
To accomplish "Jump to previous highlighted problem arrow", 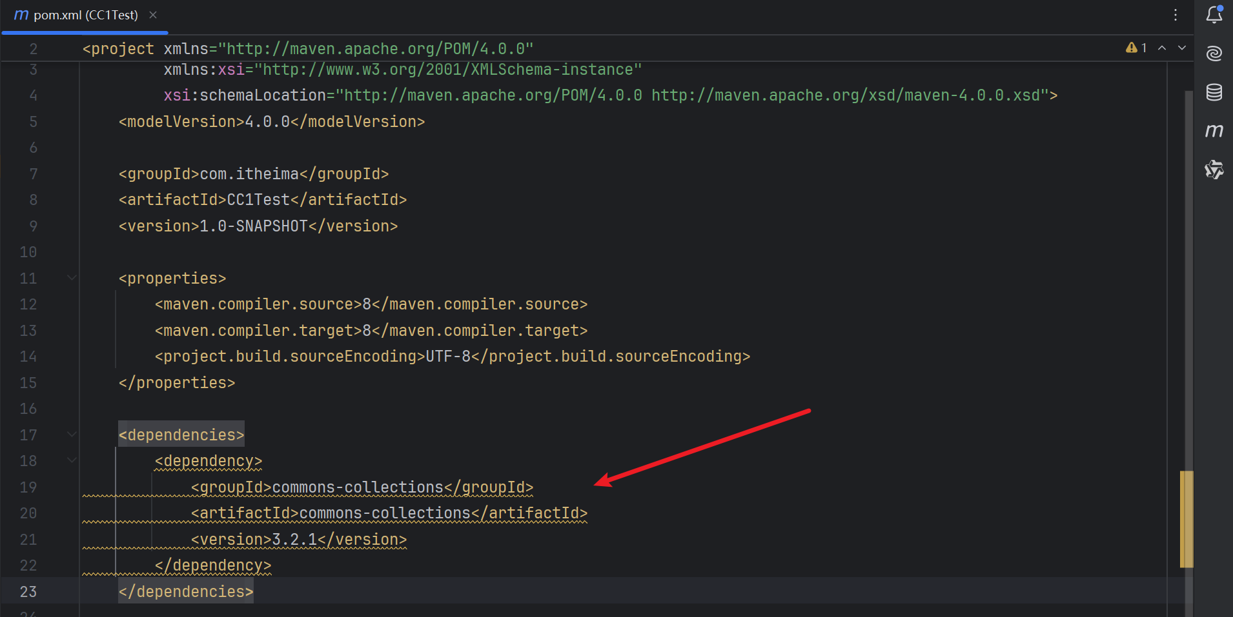I will (x=1162, y=48).
